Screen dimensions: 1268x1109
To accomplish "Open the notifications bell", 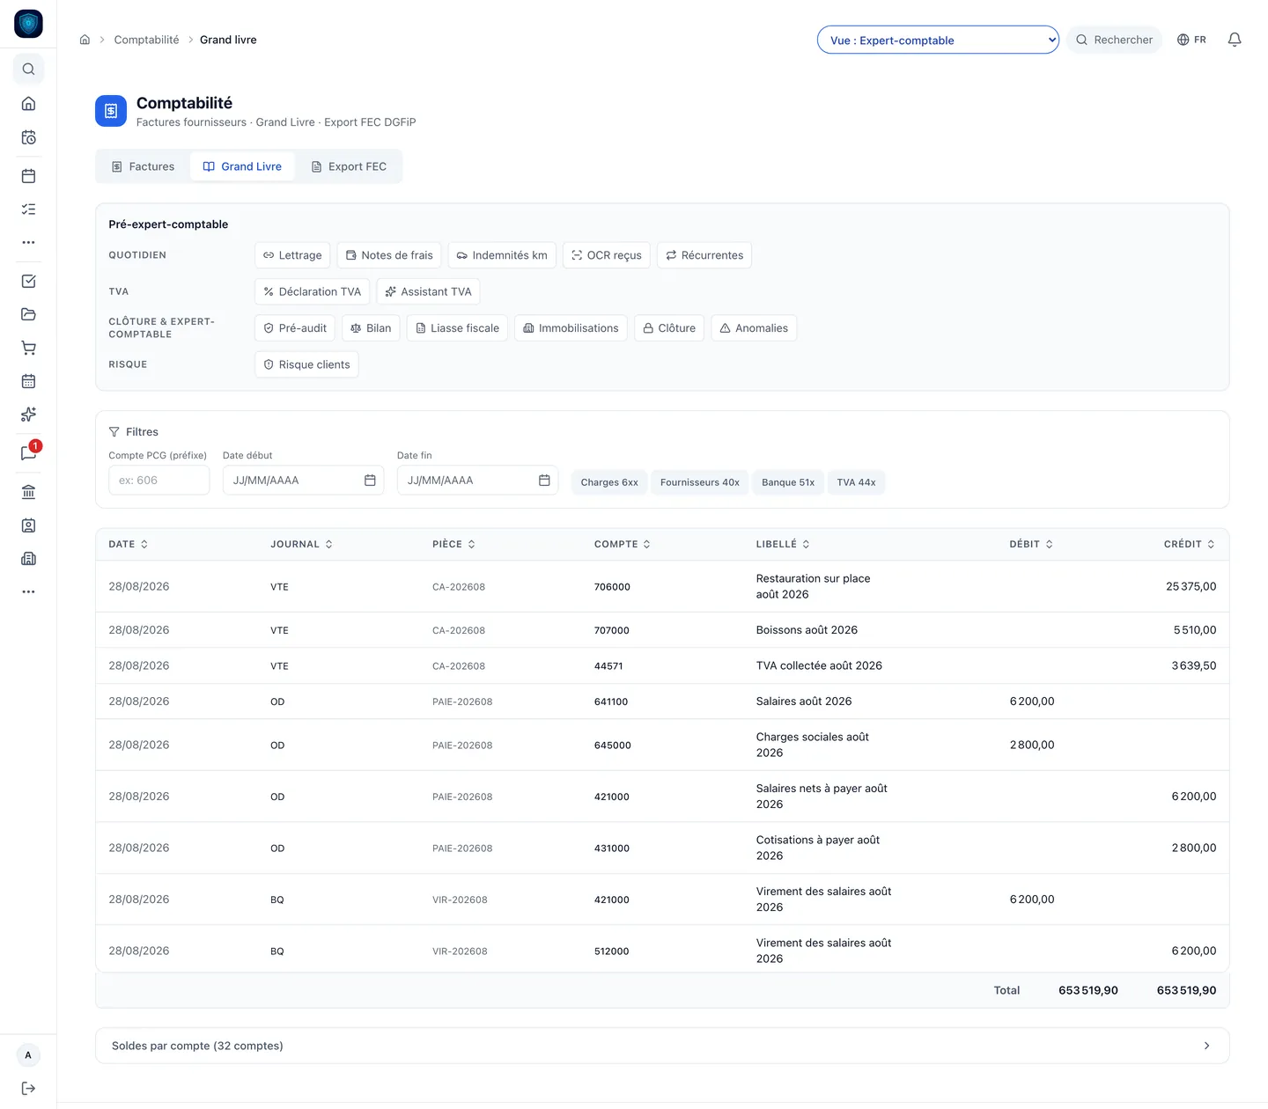I will pyautogui.click(x=1235, y=40).
